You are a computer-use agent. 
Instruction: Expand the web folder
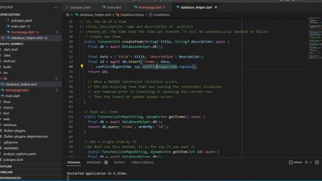[x=6, y=119]
